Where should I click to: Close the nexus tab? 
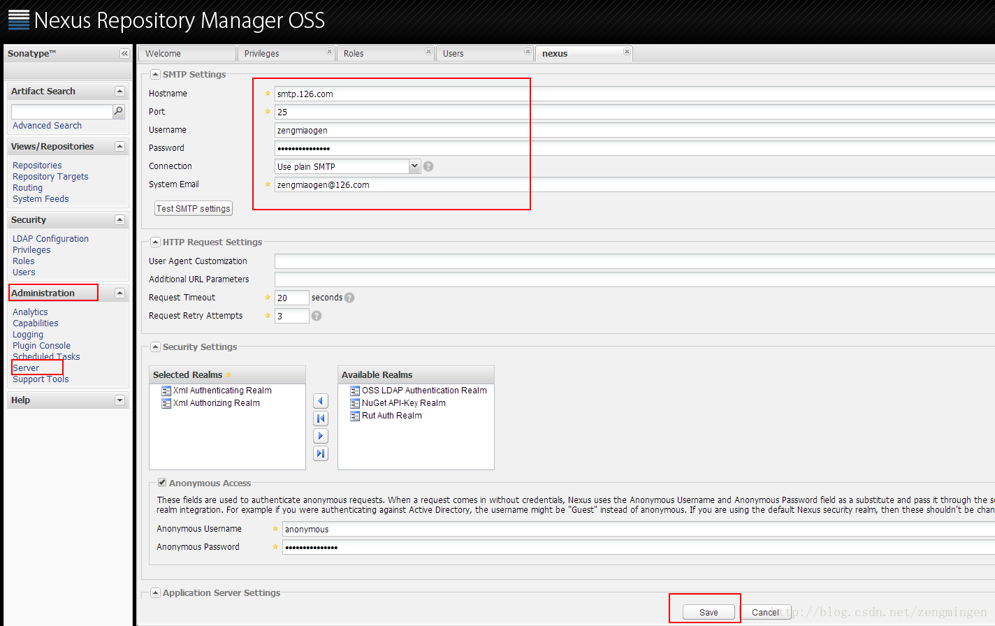627,52
